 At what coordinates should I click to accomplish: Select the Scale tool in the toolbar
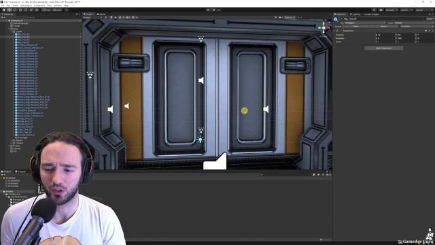point(20,10)
